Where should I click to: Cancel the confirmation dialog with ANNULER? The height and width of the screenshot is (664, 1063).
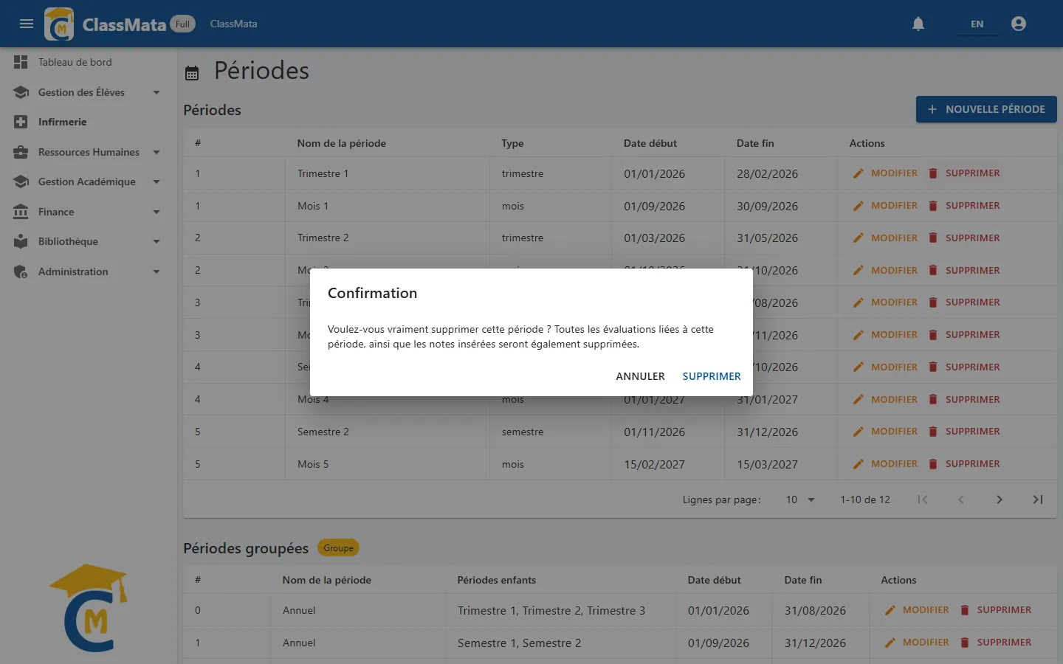(x=640, y=376)
